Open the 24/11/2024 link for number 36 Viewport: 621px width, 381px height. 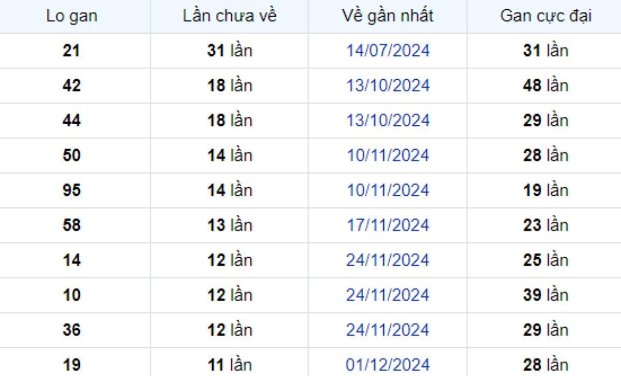388,330
